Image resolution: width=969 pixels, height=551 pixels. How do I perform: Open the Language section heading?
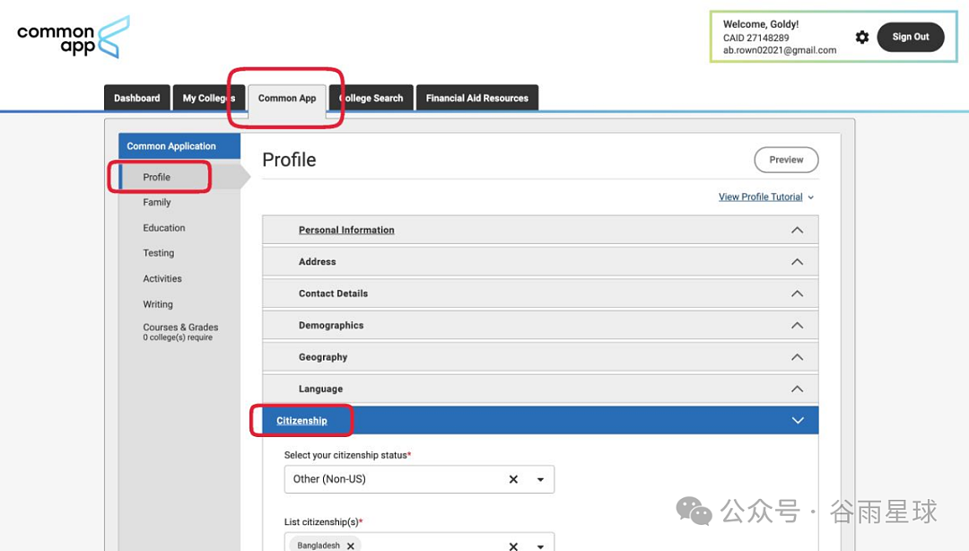click(x=320, y=389)
